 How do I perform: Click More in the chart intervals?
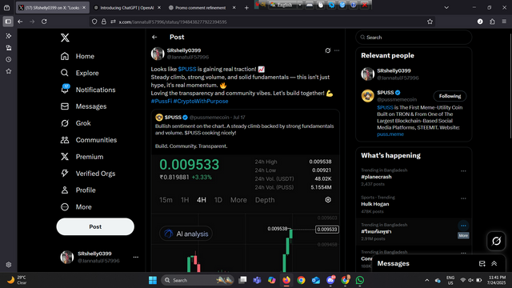238,200
